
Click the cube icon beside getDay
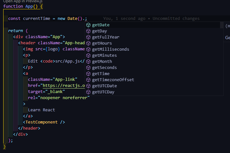(88, 31)
